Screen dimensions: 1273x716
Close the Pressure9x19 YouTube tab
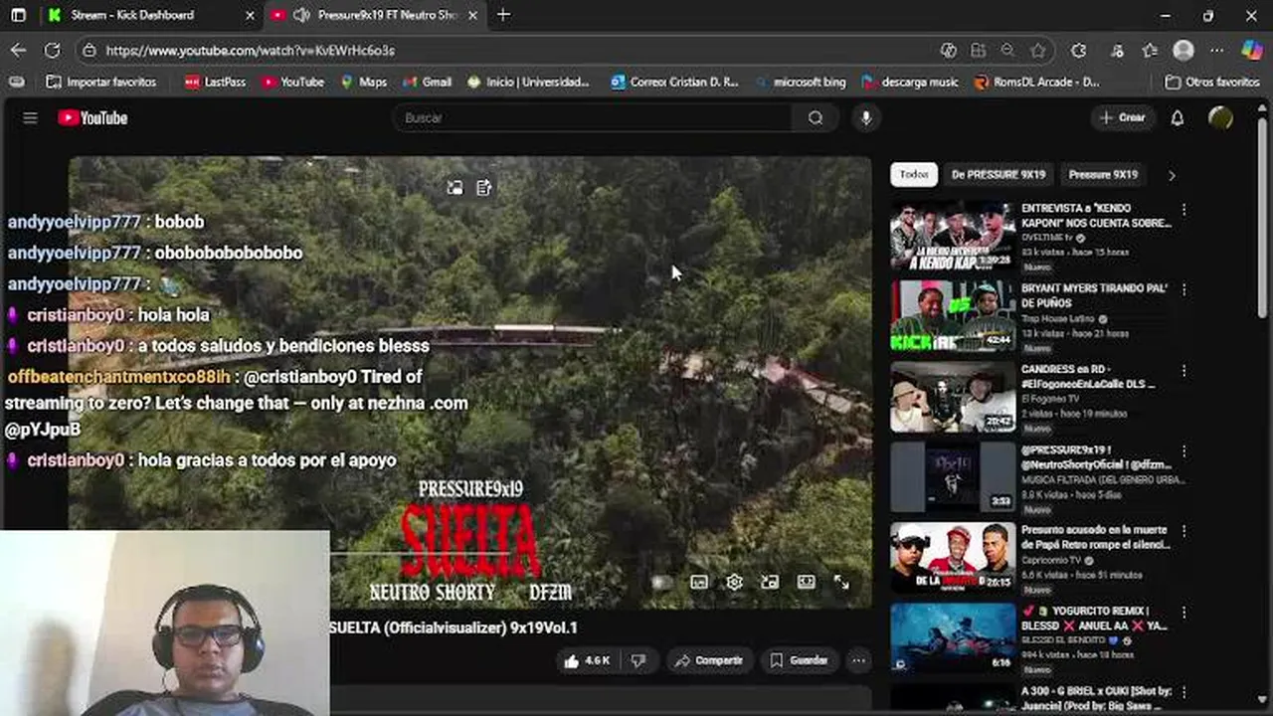pos(472,15)
